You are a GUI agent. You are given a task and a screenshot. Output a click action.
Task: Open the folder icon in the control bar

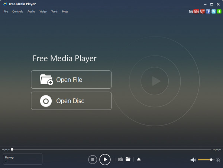click(x=128, y=159)
